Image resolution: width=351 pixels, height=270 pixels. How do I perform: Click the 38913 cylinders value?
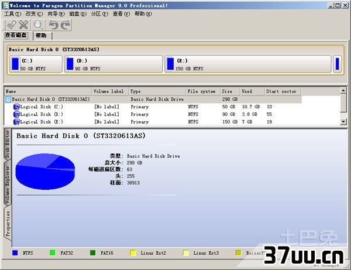tap(133, 183)
